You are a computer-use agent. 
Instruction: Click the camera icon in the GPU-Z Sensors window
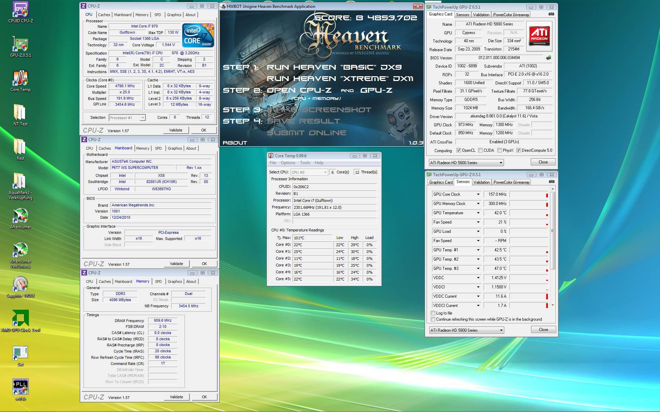[x=551, y=182]
